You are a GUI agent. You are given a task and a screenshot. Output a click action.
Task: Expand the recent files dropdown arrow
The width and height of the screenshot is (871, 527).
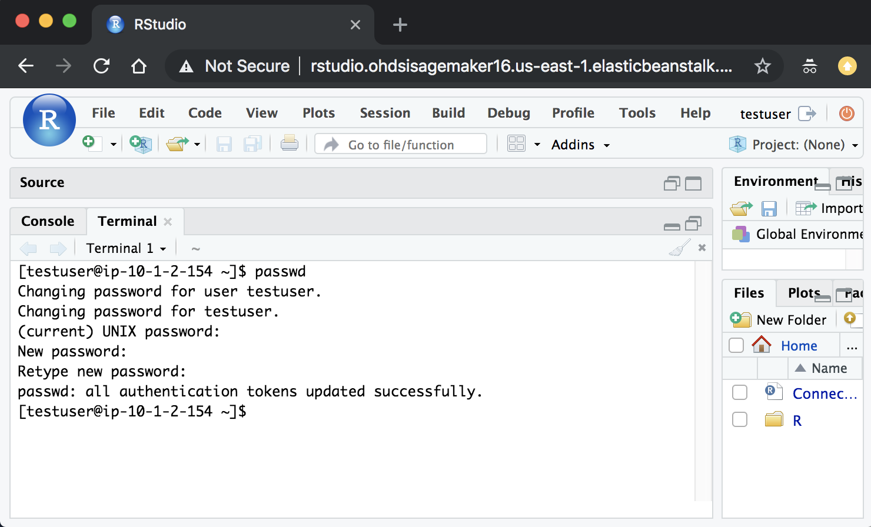click(197, 145)
